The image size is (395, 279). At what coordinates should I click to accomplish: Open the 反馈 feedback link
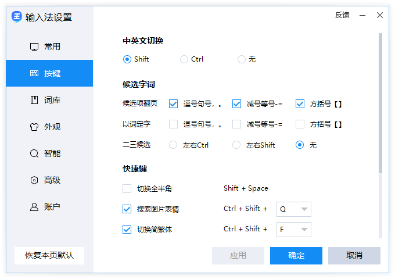point(342,15)
